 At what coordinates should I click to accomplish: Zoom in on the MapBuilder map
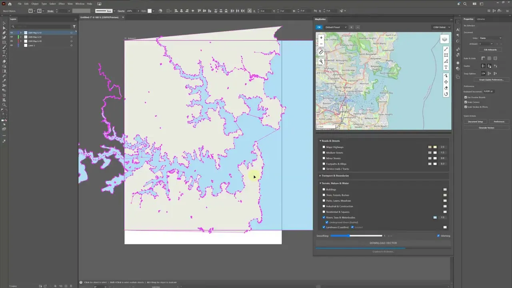(321, 38)
